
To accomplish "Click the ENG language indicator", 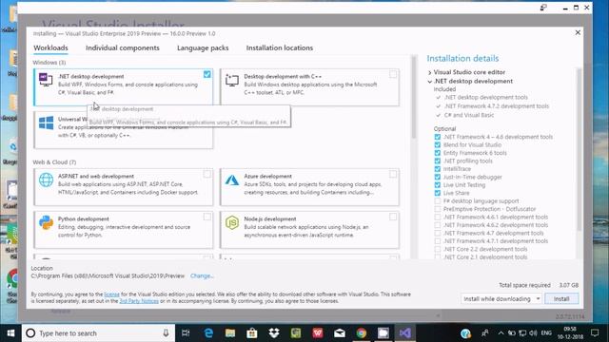I will [x=546, y=333].
